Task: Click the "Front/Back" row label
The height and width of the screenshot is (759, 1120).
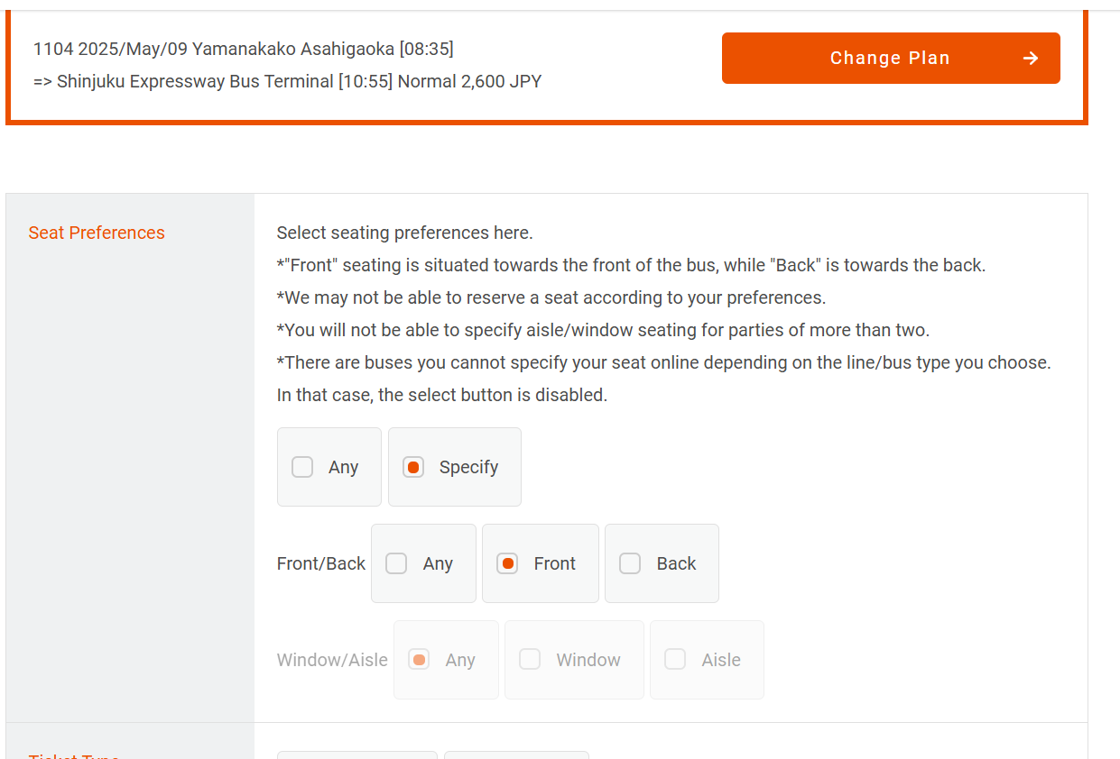Action: (x=321, y=563)
